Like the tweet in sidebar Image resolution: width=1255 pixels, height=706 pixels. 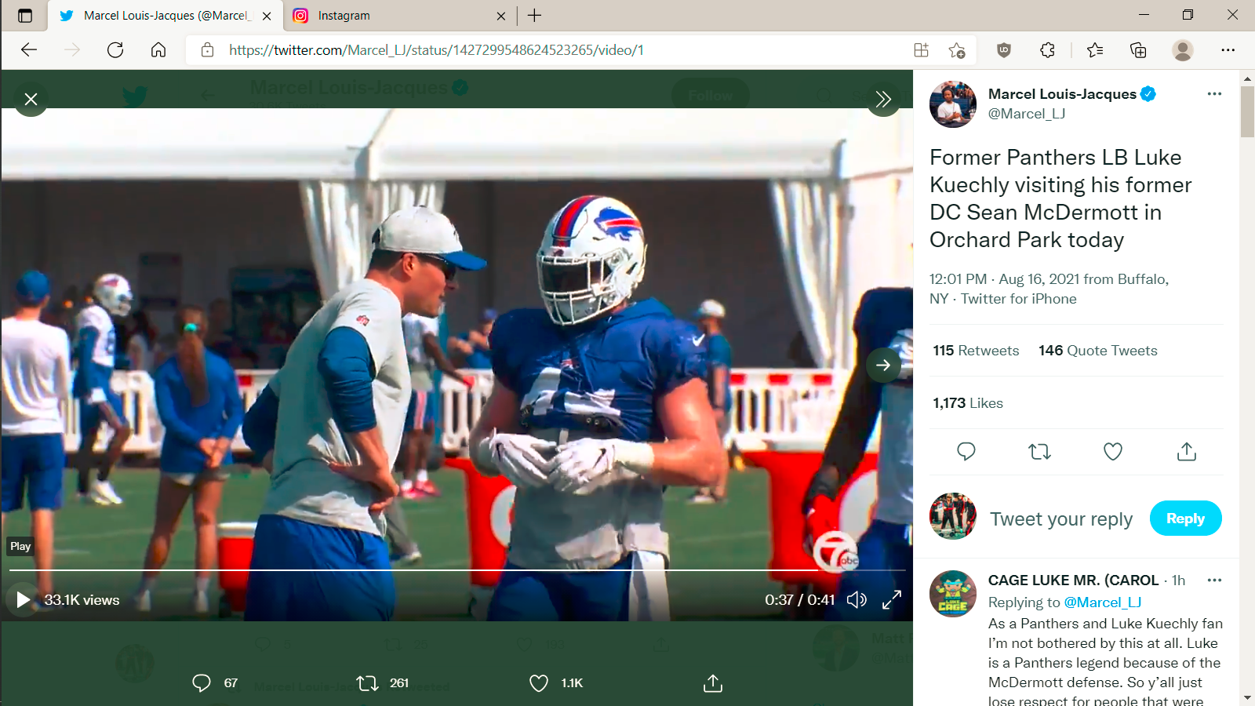(x=1113, y=452)
